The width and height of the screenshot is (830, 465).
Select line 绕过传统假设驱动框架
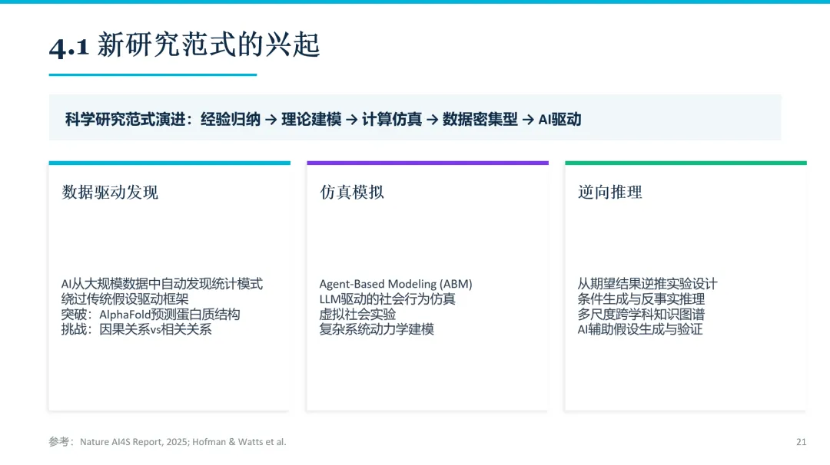click(x=125, y=299)
